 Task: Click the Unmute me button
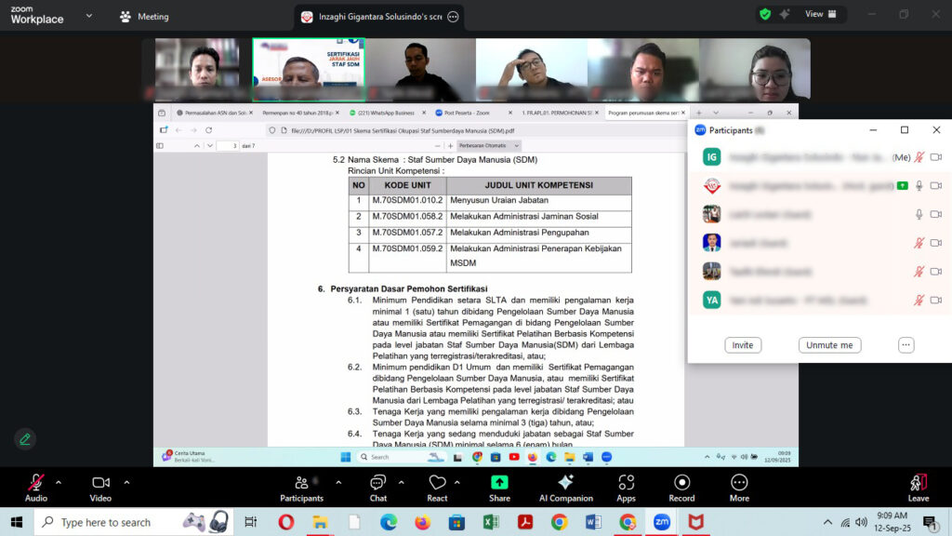click(829, 345)
